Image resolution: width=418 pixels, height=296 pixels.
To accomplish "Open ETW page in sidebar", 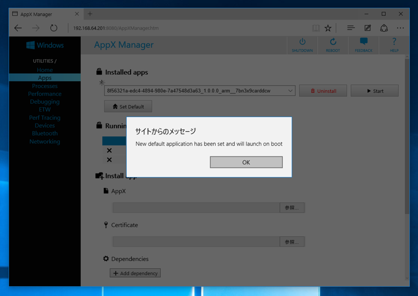I will 45,109.
